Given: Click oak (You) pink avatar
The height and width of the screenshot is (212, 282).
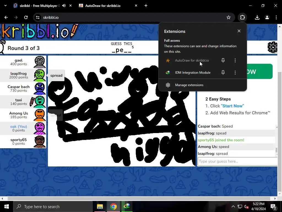Looking at the screenshot, I should coord(40,128).
